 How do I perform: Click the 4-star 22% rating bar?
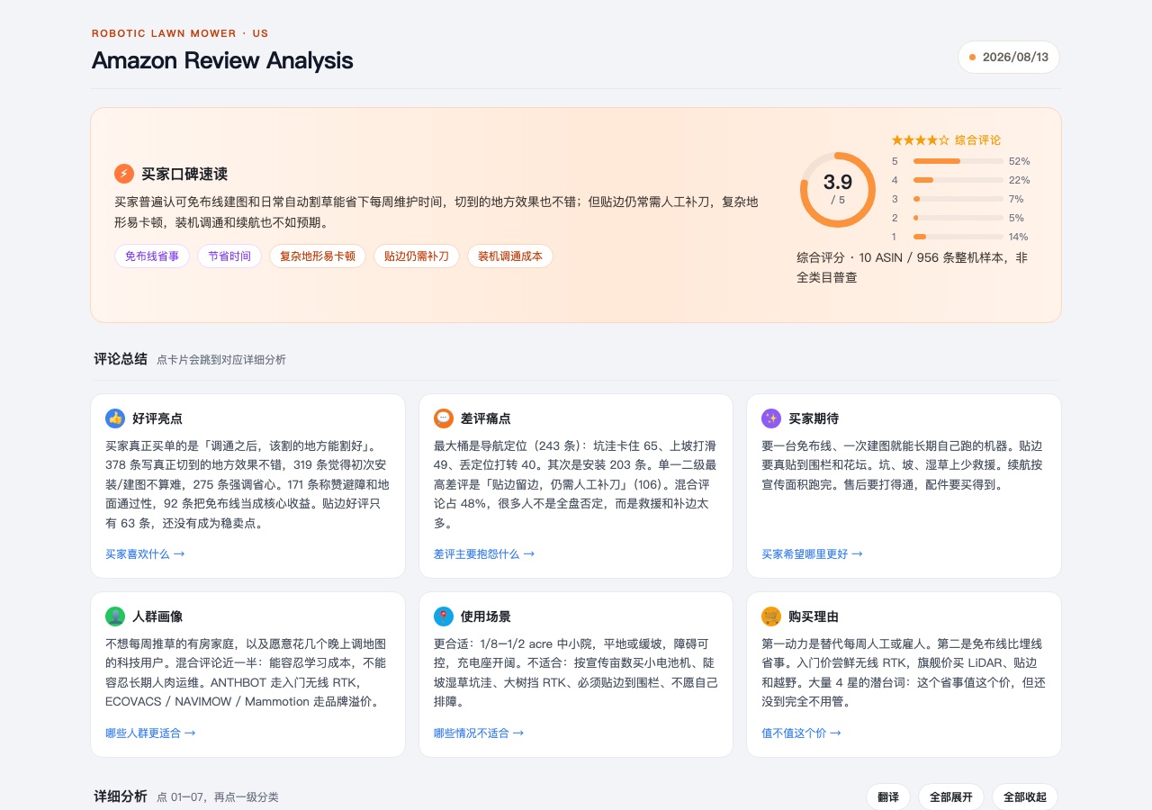[x=960, y=180]
